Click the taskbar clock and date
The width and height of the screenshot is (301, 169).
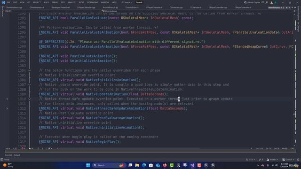[x=284, y=165]
